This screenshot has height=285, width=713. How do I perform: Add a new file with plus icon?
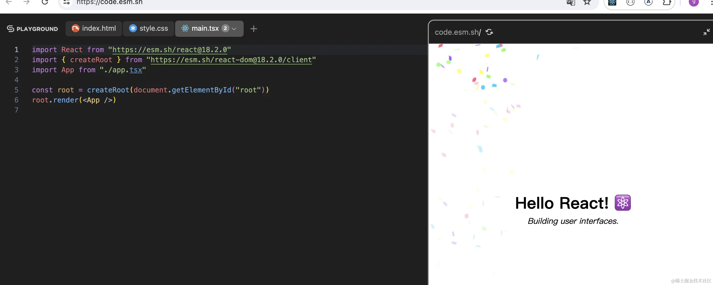253,29
